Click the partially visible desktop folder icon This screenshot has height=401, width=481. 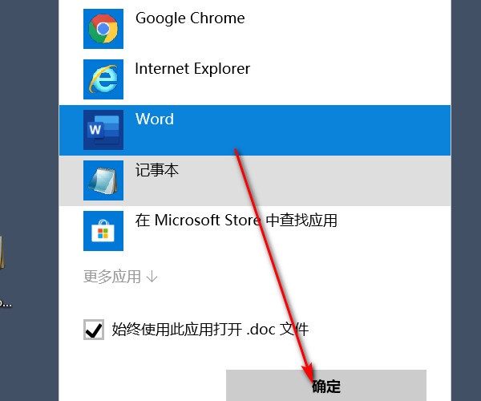(x=2, y=252)
